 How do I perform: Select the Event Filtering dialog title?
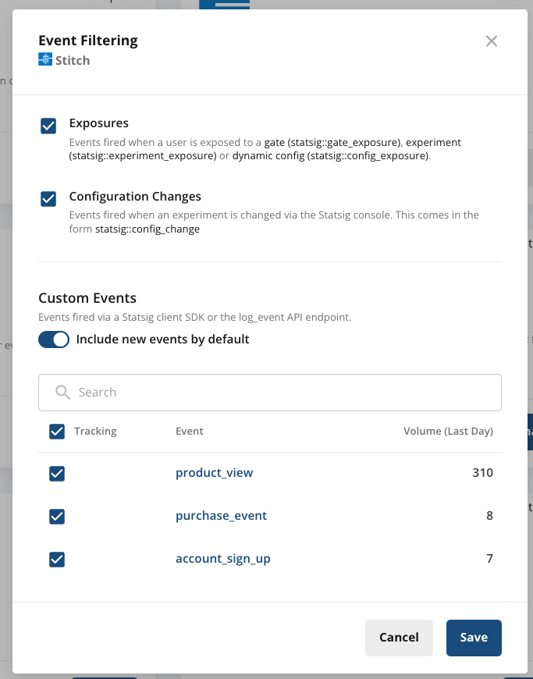(x=88, y=41)
